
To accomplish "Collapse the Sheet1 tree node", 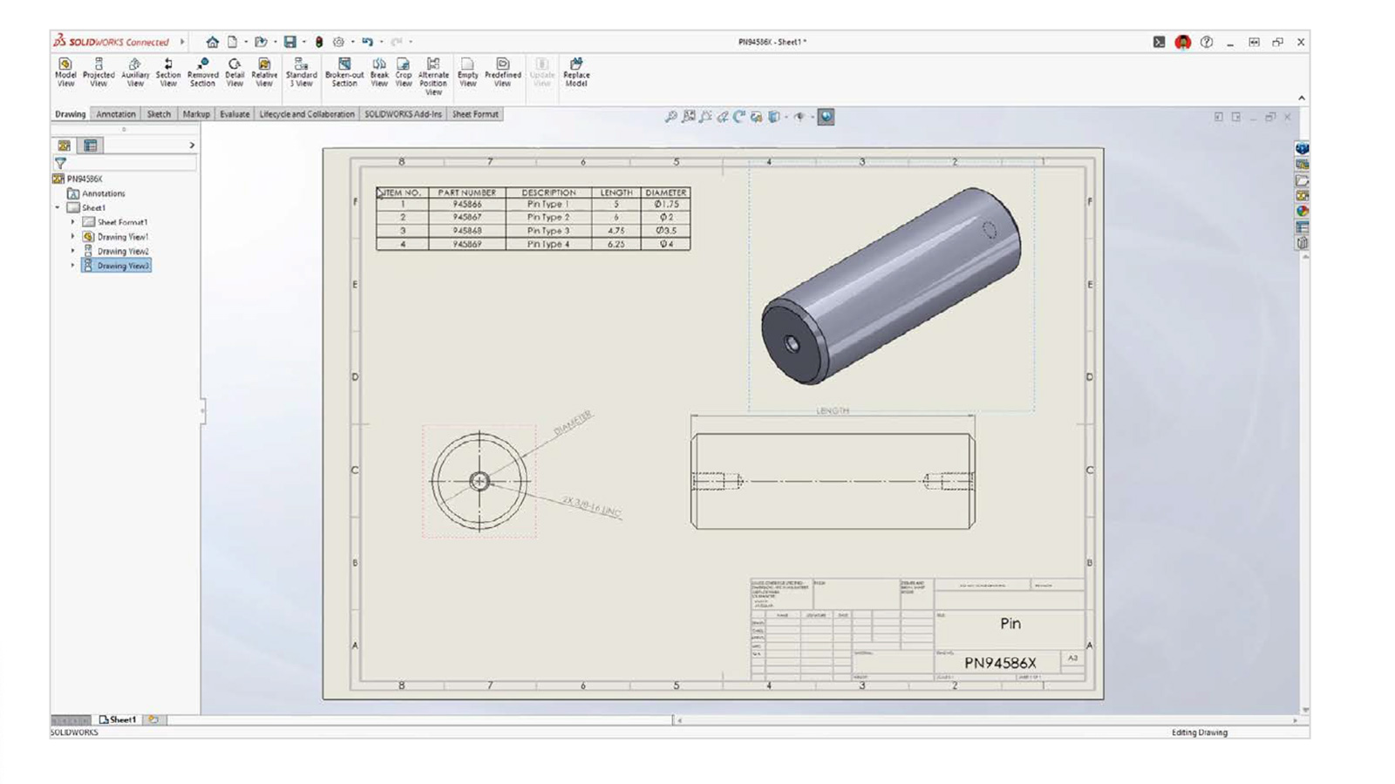I will (58, 208).
